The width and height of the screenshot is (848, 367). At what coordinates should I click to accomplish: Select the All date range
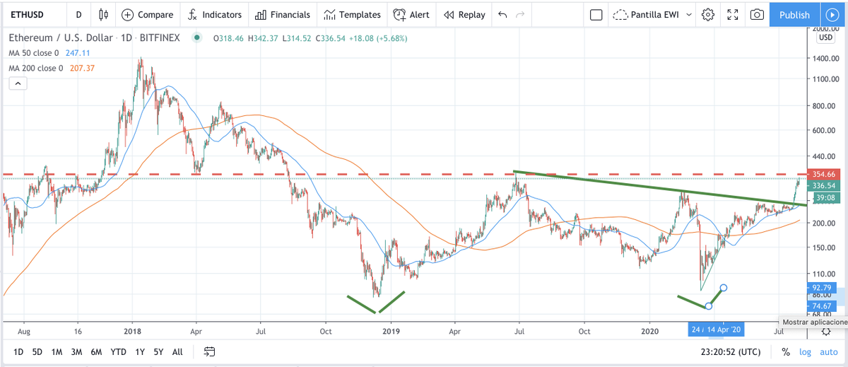[177, 351]
